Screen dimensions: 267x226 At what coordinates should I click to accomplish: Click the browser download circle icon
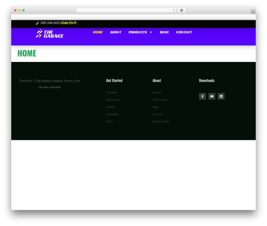[x=182, y=10]
